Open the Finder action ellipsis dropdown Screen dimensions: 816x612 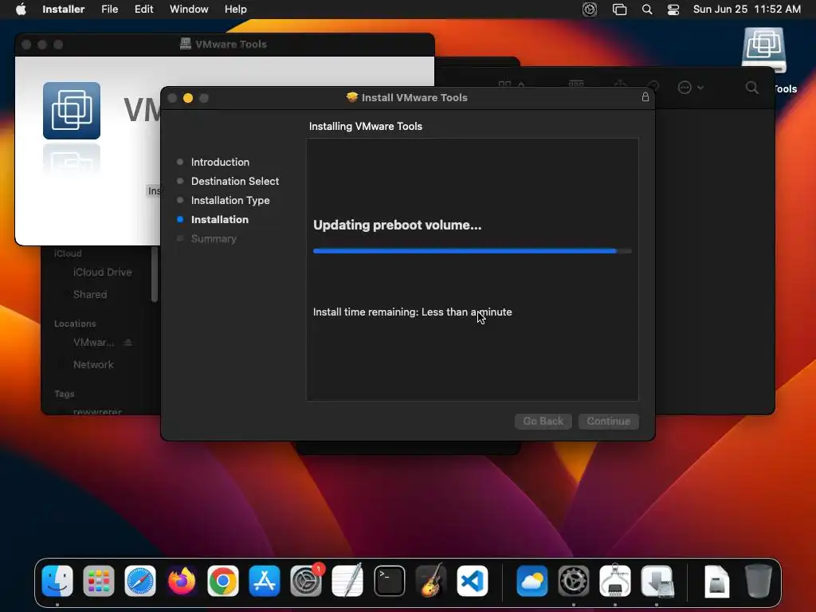pos(690,88)
